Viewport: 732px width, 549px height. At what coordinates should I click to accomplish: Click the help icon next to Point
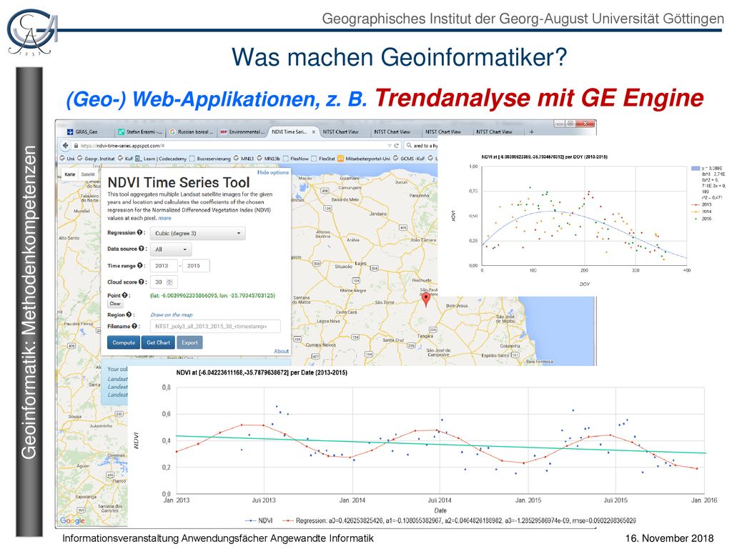[124, 295]
